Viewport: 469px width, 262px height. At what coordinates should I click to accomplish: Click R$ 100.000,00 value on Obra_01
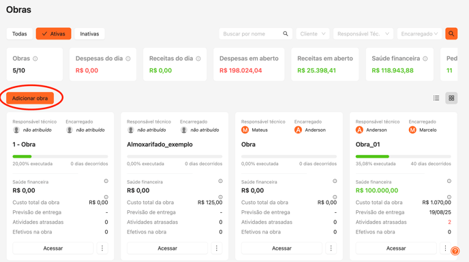point(377,190)
